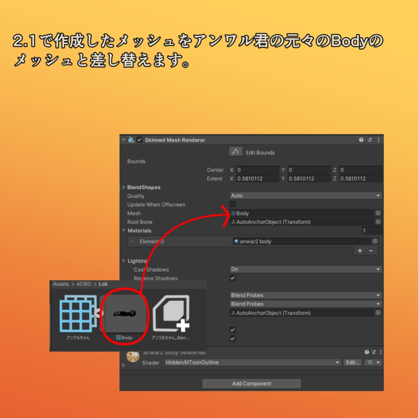
Task: Collapse the Lighting foldout
Action: (x=124, y=261)
